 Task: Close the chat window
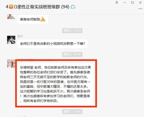pos(140,3)
